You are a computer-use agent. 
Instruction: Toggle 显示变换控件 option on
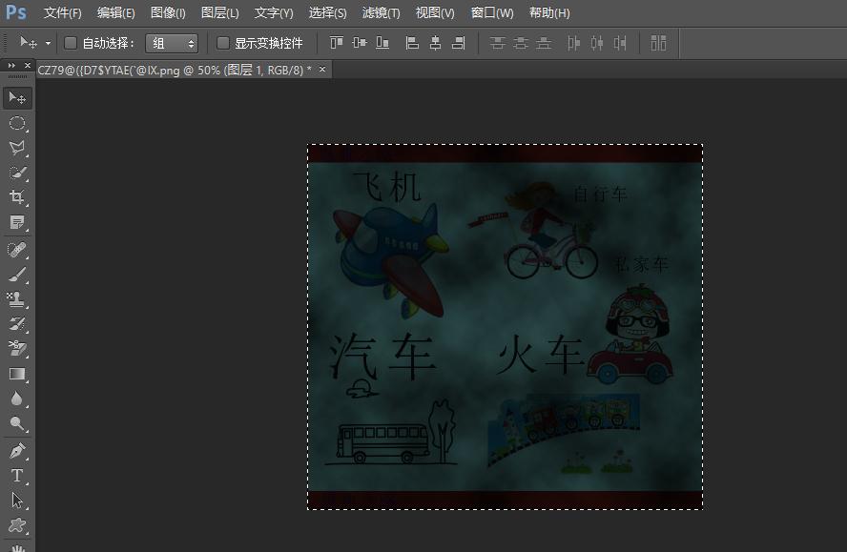click(x=223, y=43)
